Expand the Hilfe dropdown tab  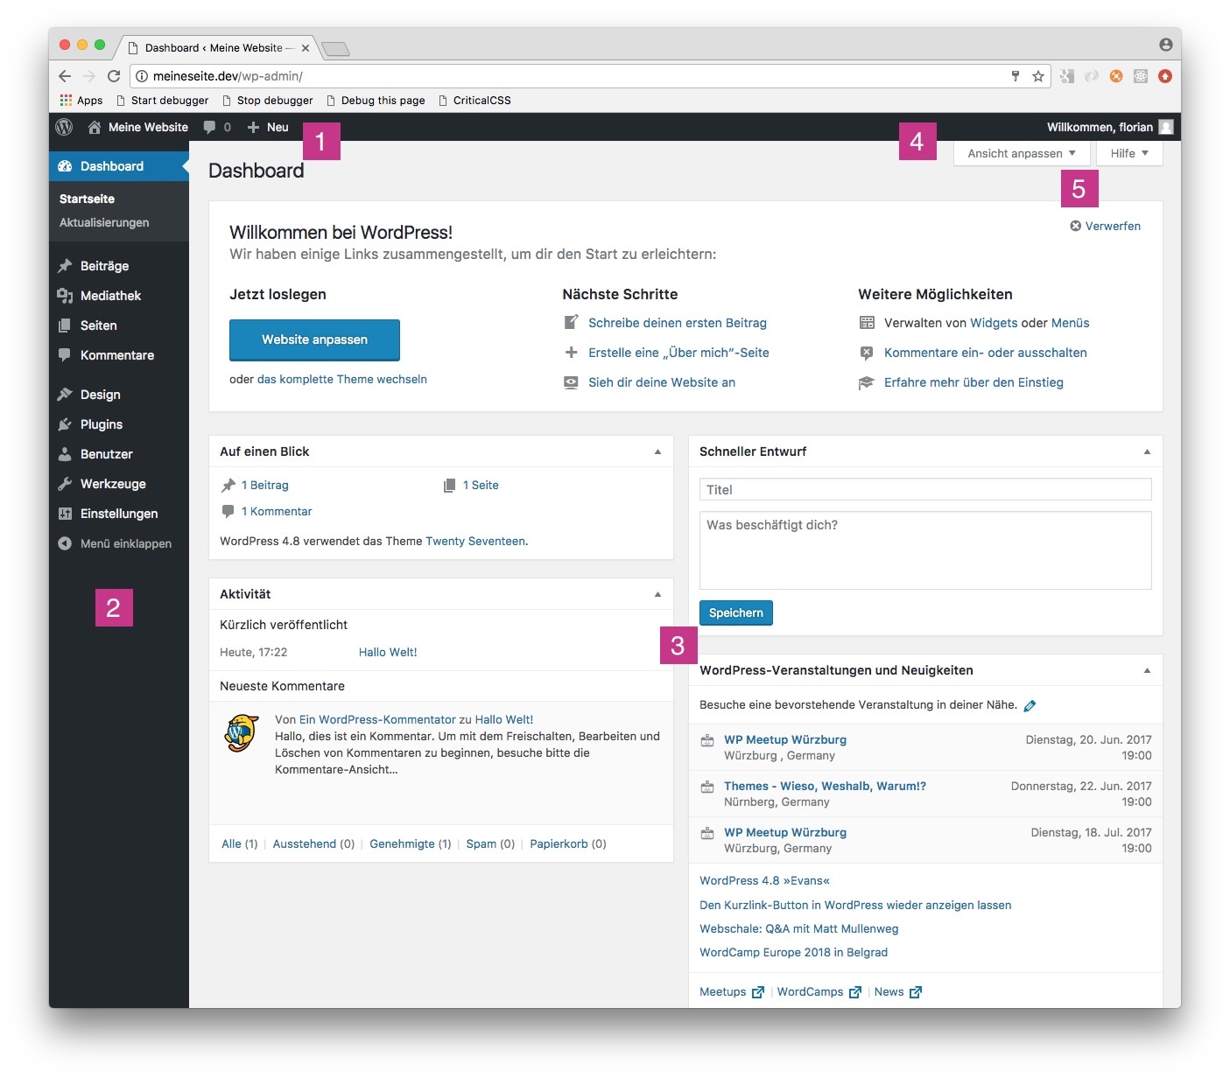point(1128,153)
